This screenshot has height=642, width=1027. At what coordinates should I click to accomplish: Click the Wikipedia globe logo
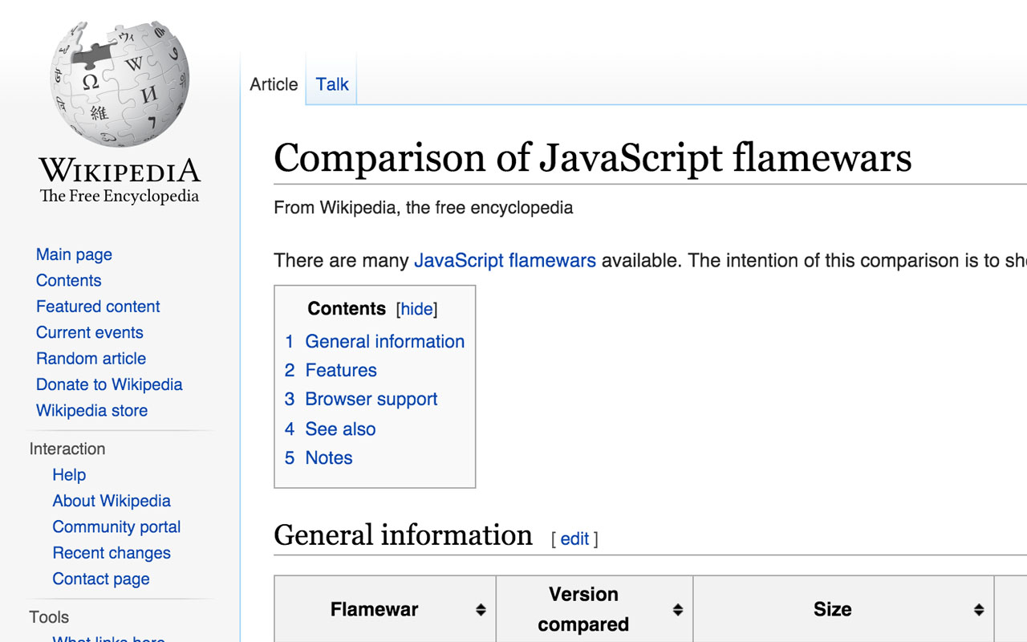pyautogui.click(x=120, y=85)
